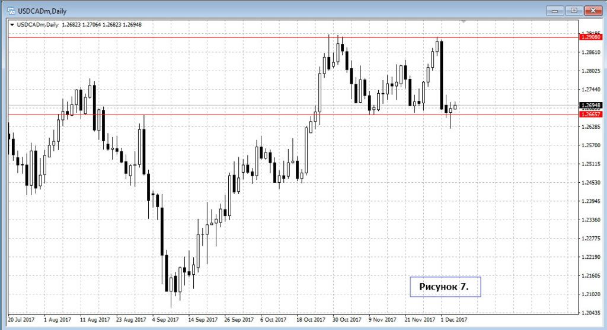
Task: Select the Рисунок 7. text label
Action: pyautogui.click(x=444, y=287)
